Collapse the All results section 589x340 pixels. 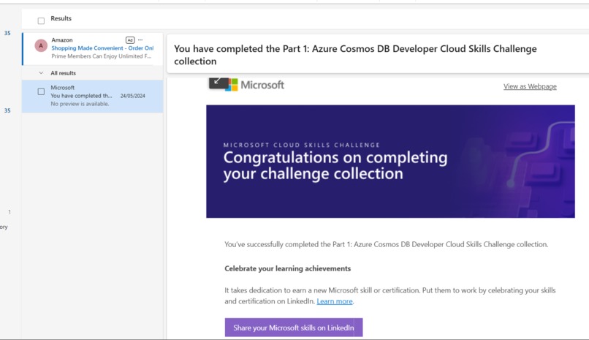[x=41, y=73]
